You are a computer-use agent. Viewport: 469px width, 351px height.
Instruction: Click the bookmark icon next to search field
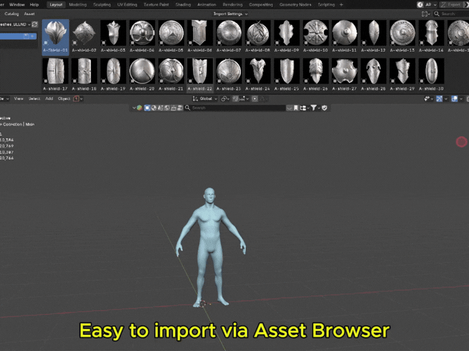coord(296,108)
